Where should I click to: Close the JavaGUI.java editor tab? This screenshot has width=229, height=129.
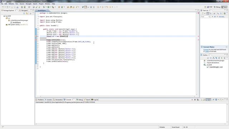point(47,10)
